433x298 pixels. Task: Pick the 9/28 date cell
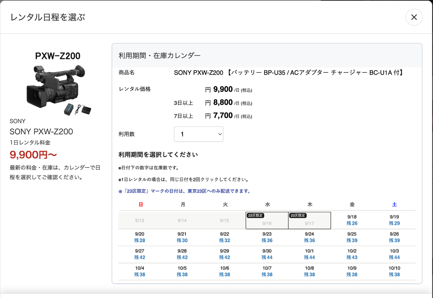coord(182,254)
